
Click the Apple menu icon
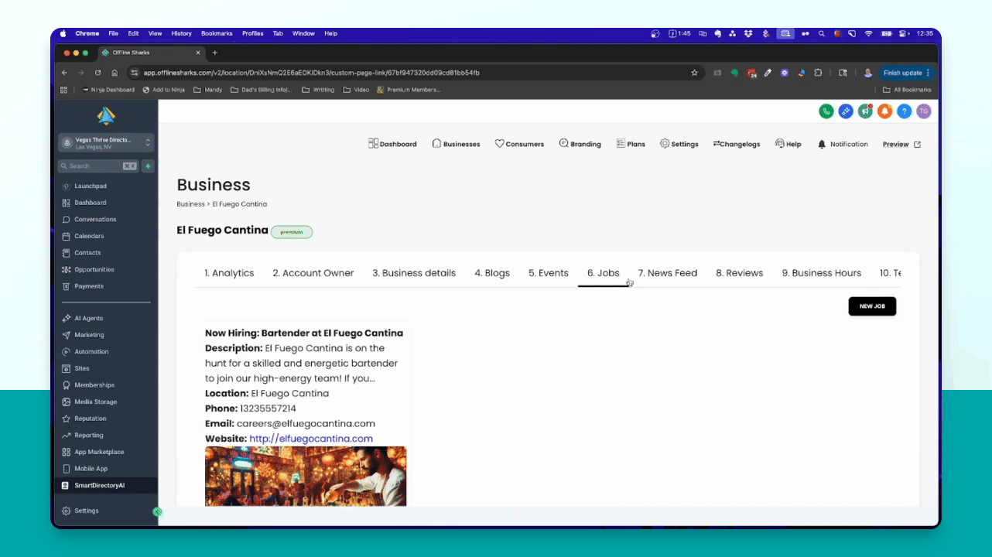(x=63, y=34)
